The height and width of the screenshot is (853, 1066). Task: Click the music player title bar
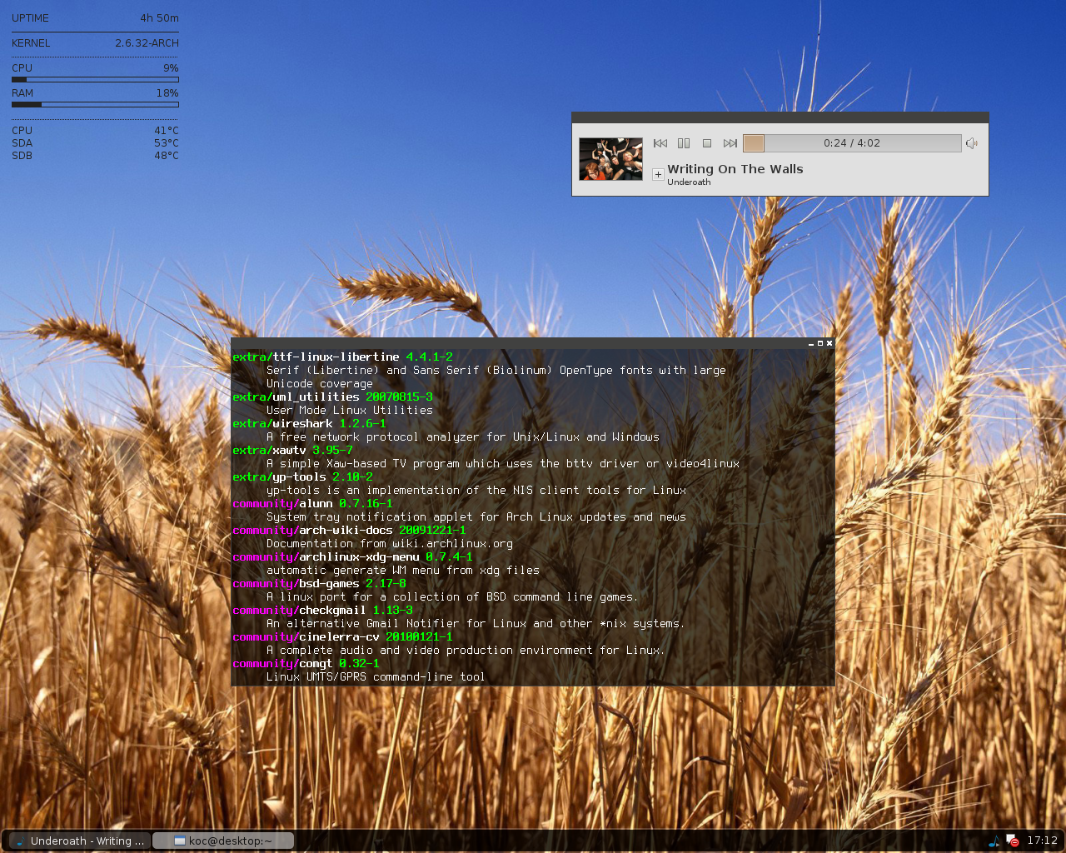780,117
